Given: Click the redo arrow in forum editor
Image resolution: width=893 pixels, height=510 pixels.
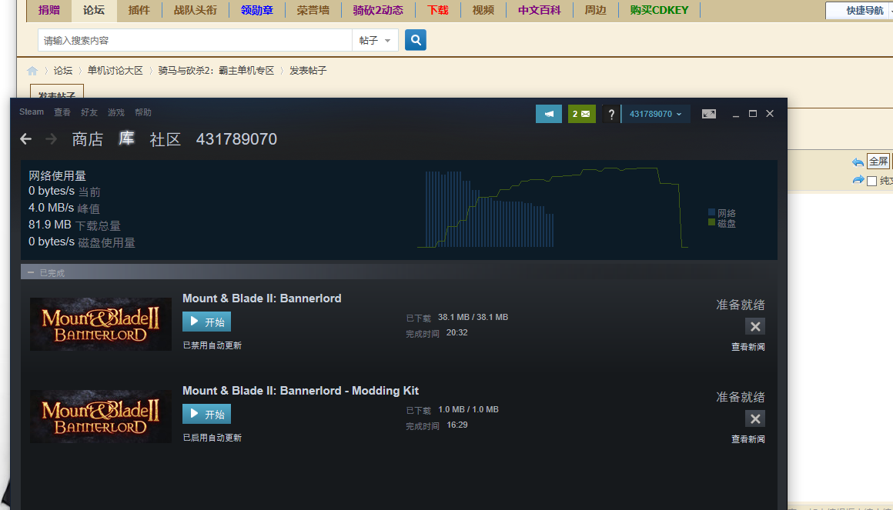Looking at the screenshot, I should tap(858, 181).
